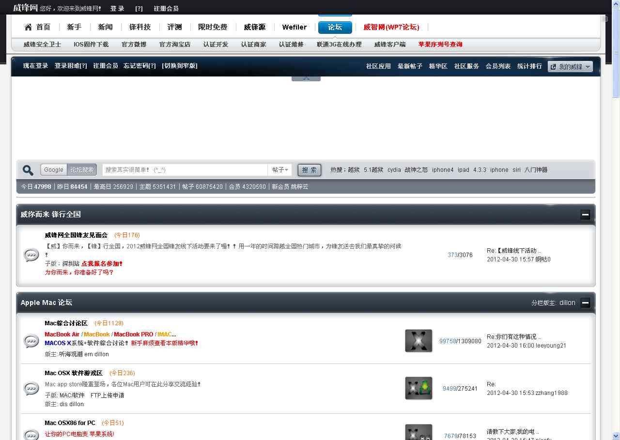Open IOS固件下载 link
620x440 pixels.
point(91,44)
